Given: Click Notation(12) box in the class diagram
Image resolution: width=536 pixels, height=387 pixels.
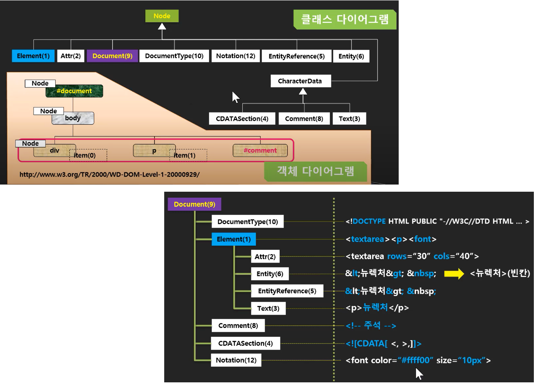Looking at the screenshot, I should [x=236, y=56].
